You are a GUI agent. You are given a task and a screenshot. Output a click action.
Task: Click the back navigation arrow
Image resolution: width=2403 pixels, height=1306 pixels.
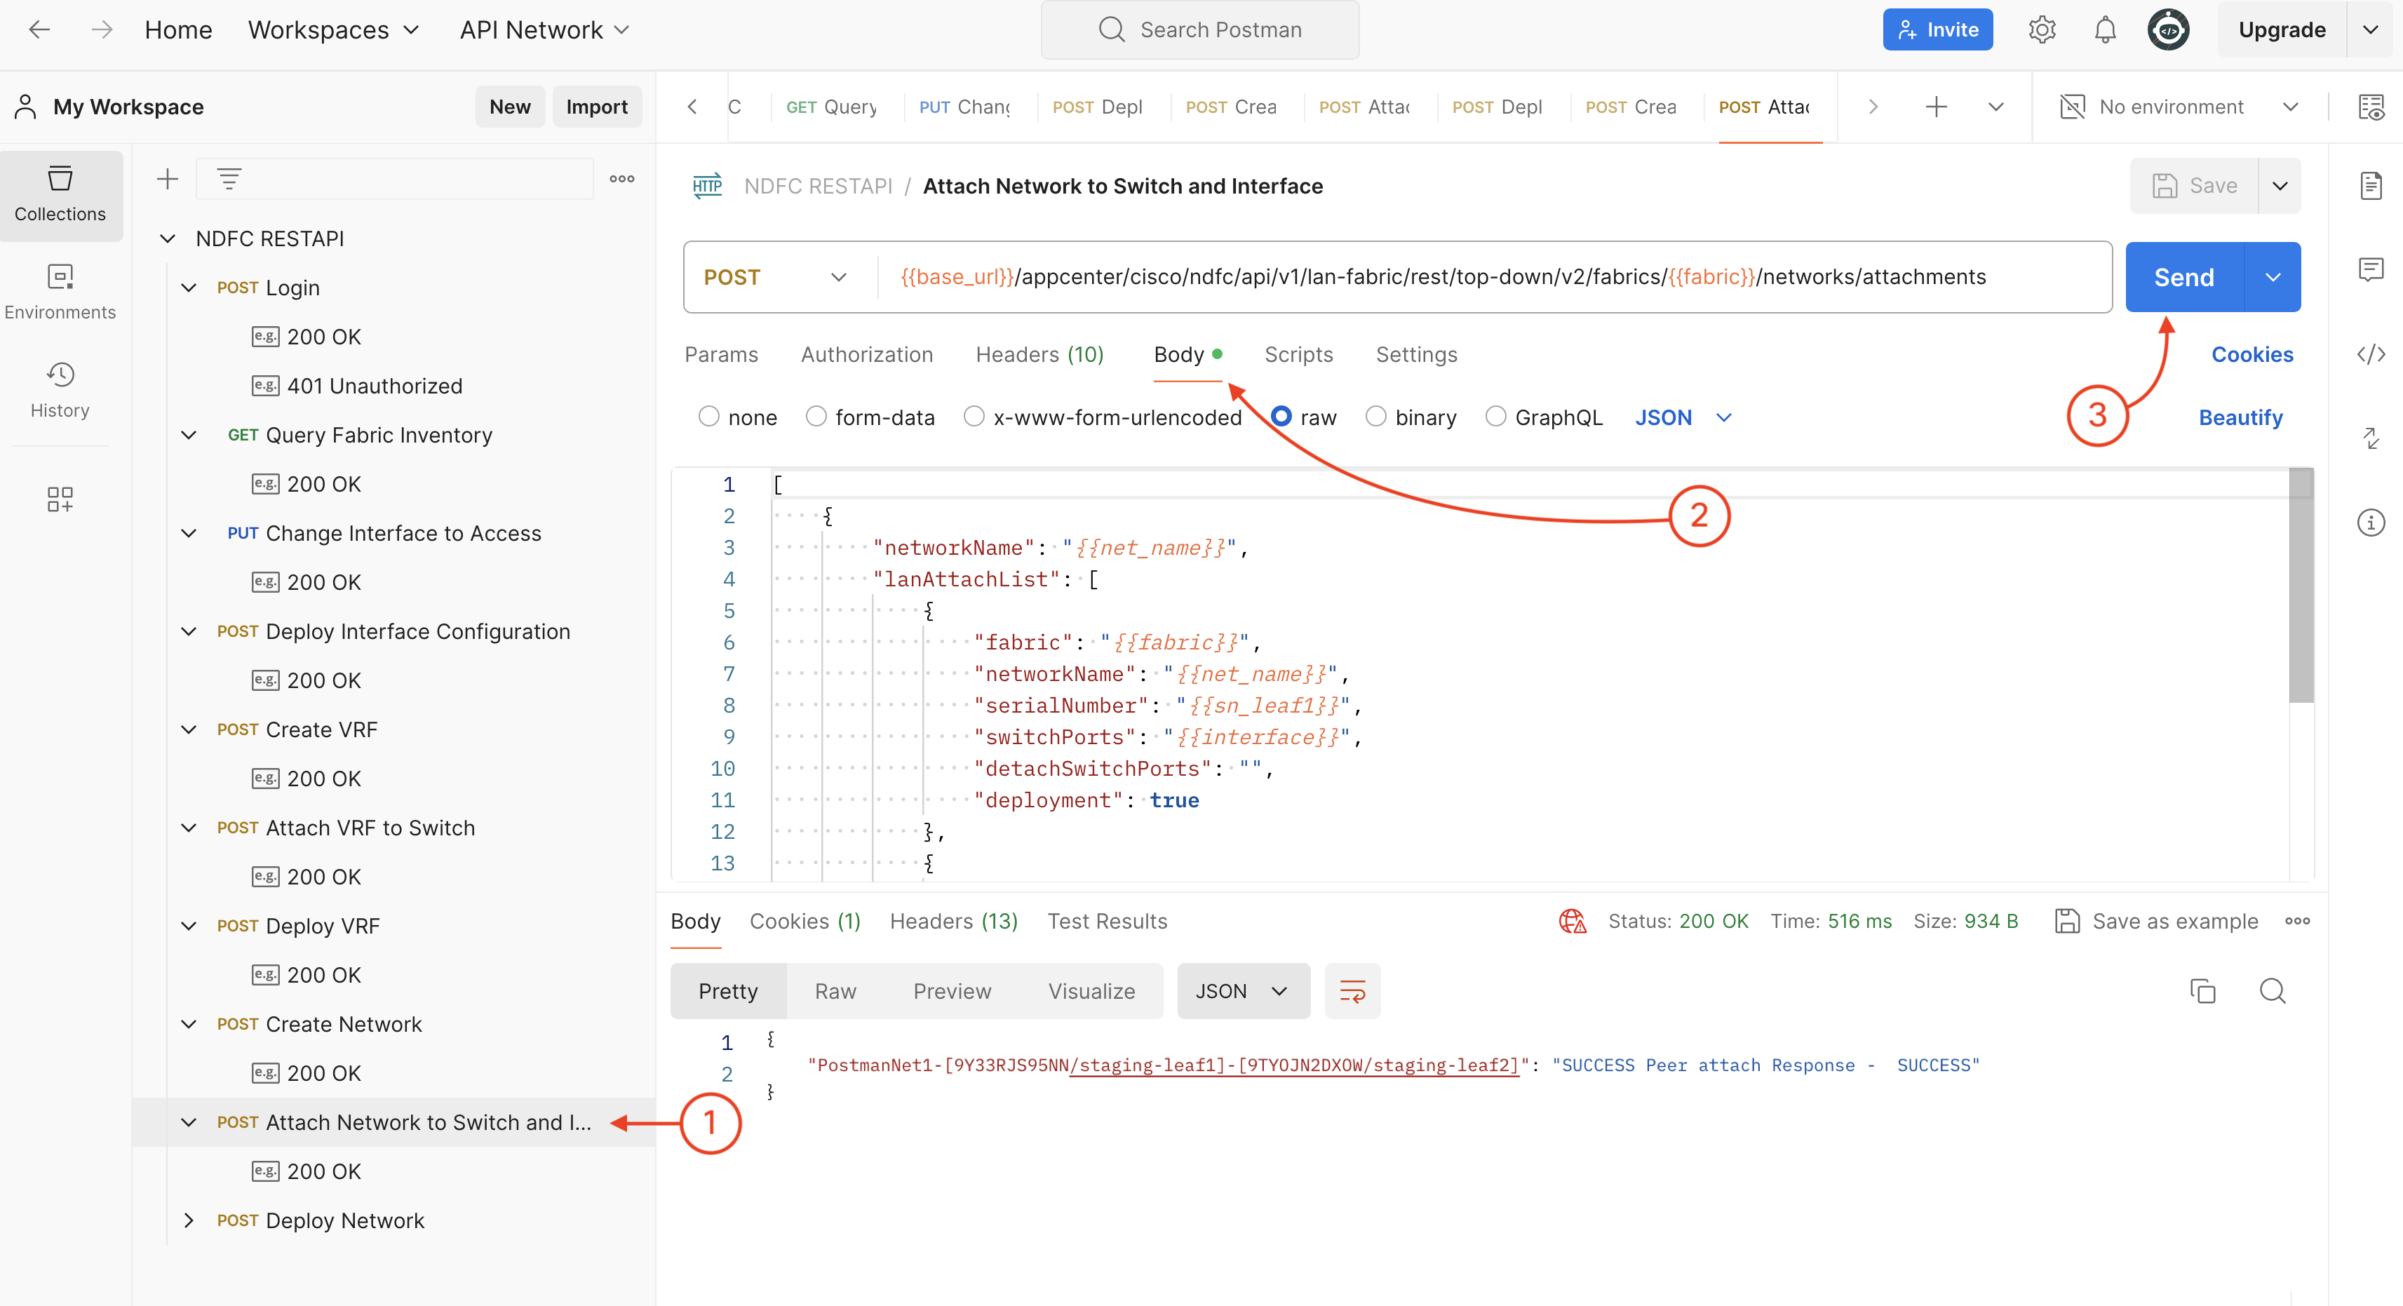(x=39, y=30)
